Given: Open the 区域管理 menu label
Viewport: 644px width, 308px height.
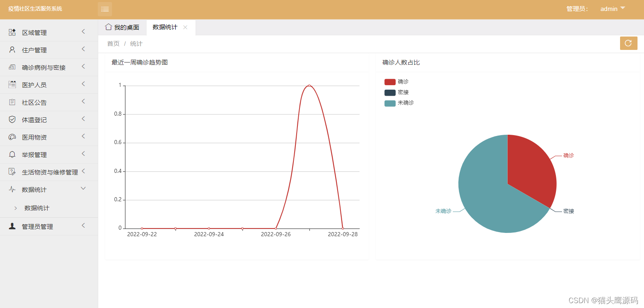Looking at the screenshot, I should (34, 32).
